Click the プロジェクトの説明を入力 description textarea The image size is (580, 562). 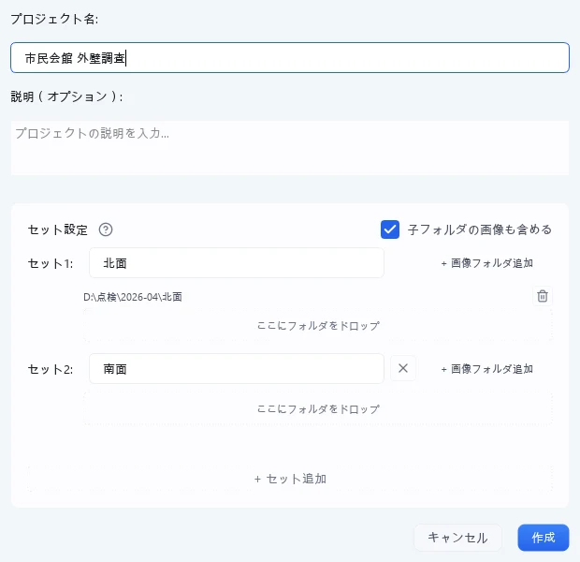pos(290,147)
